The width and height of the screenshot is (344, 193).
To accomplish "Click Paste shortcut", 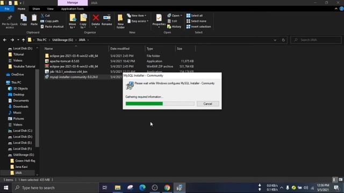I will click(52, 26).
